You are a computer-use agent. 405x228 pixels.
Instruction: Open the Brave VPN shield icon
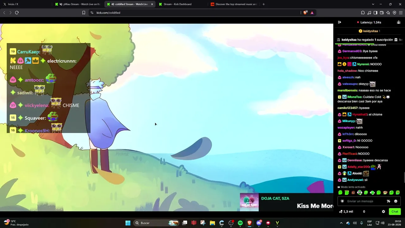click(394, 13)
